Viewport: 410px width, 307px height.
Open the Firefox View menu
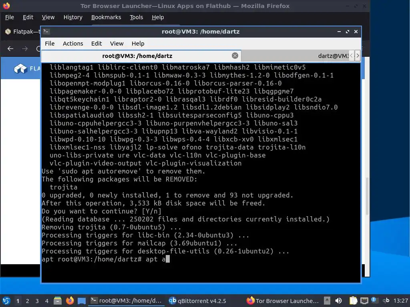tap(48, 17)
